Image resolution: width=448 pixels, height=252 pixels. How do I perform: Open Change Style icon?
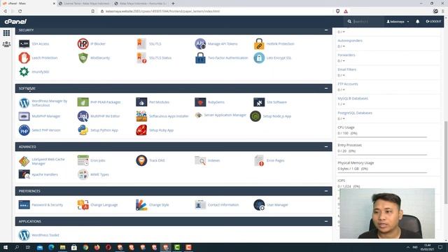pos(141,205)
